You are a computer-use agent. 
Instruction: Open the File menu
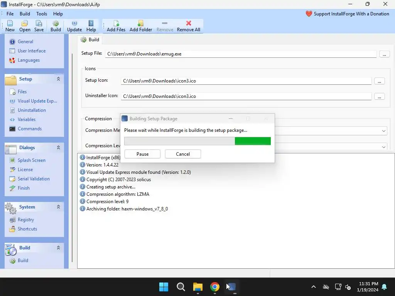[x=10, y=14]
